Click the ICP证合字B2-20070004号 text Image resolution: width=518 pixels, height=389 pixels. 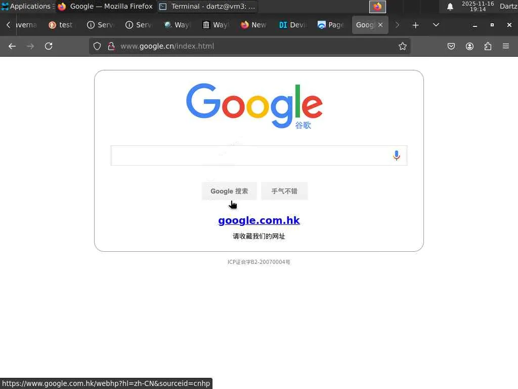point(259,262)
